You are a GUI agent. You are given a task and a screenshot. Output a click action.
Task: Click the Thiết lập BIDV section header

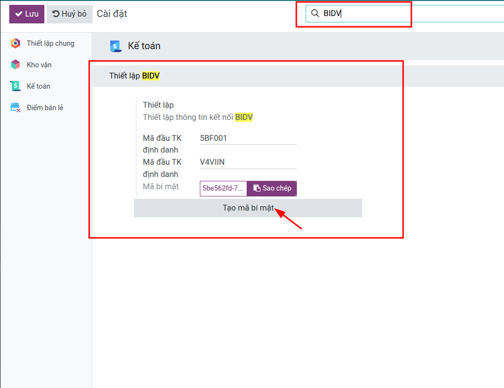[135, 76]
